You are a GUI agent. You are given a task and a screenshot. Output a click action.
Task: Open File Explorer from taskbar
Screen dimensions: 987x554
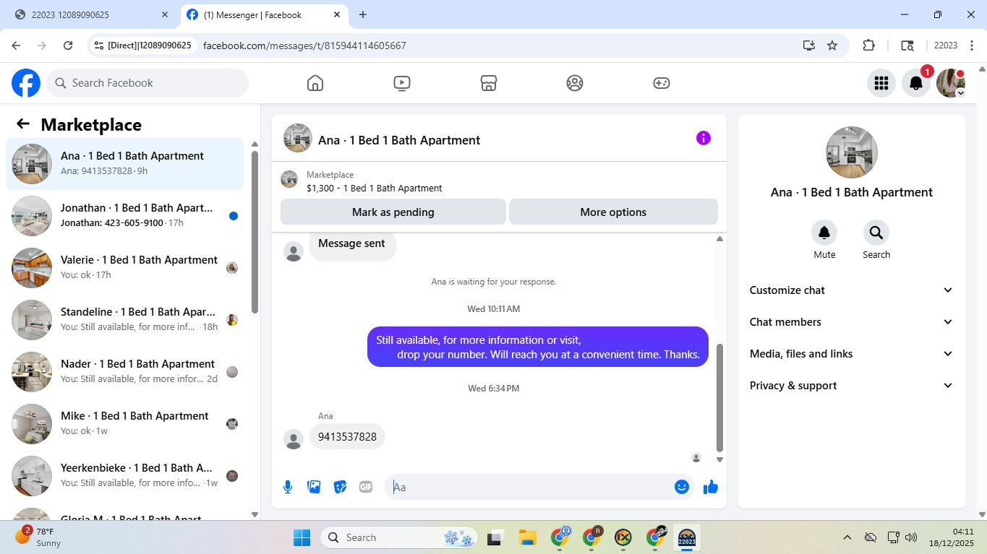[x=527, y=537]
